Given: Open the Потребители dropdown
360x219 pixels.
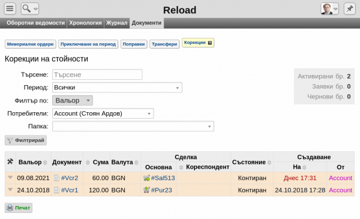Looking at the screenshot, I should (x=103, y=113).
